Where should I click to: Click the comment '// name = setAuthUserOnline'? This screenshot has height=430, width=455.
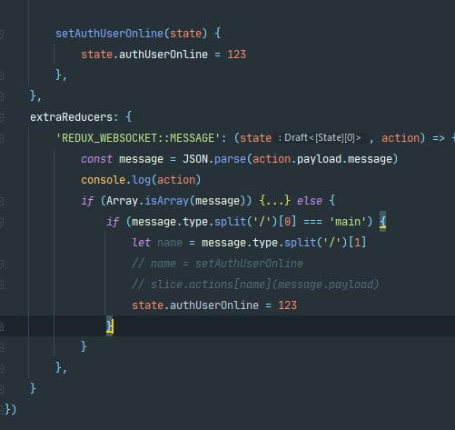coord(217,264)
